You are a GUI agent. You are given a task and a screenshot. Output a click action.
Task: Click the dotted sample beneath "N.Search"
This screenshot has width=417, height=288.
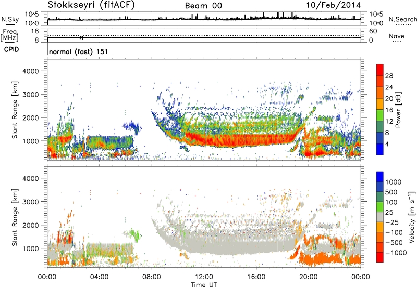pyautogui.click(x=403, y=25)
